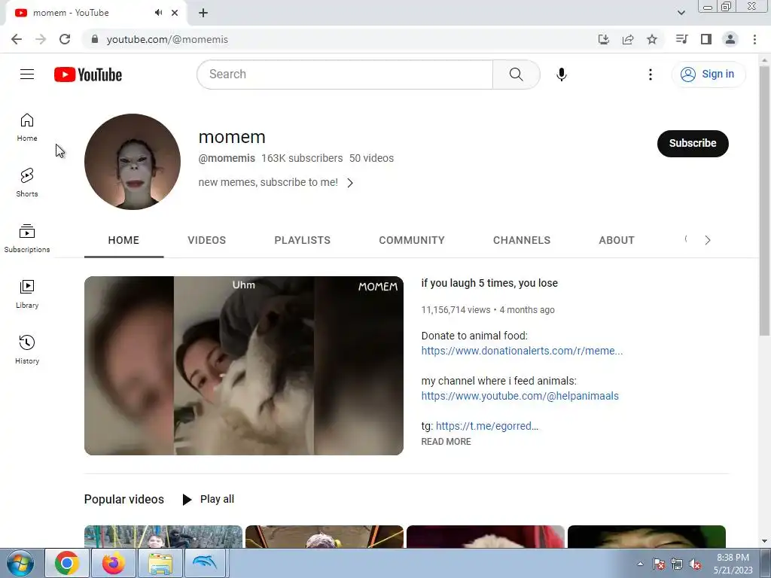The width and height of the screenshot is (771, 578).
Task: Open Library in sidebar
Action: 27,294
